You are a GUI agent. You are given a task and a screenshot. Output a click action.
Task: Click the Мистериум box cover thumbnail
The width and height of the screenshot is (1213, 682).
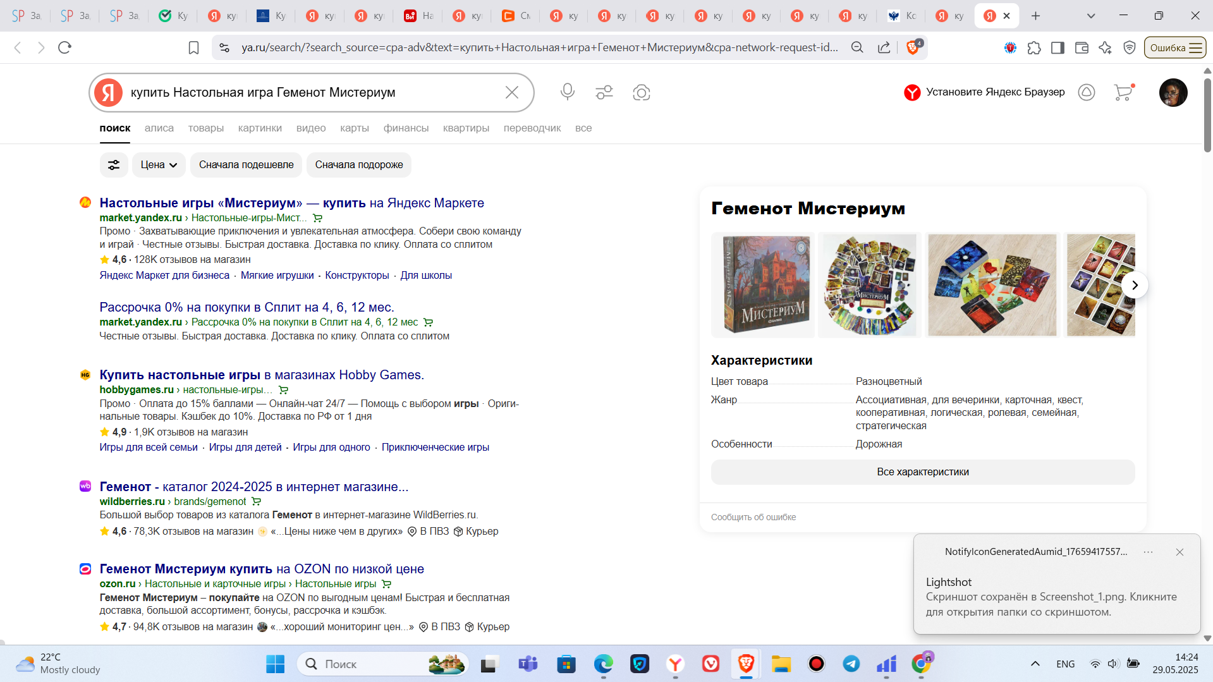click(764, 285)
